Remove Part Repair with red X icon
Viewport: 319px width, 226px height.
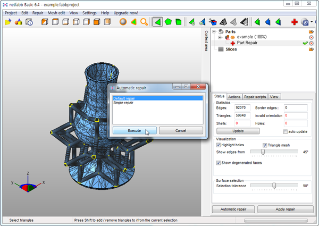pos(311,43)
